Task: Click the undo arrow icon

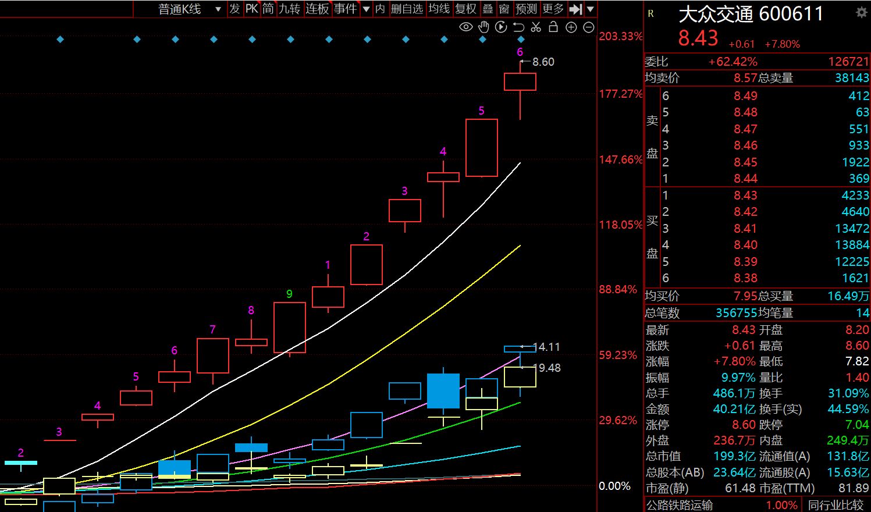Action: point(518,27)
